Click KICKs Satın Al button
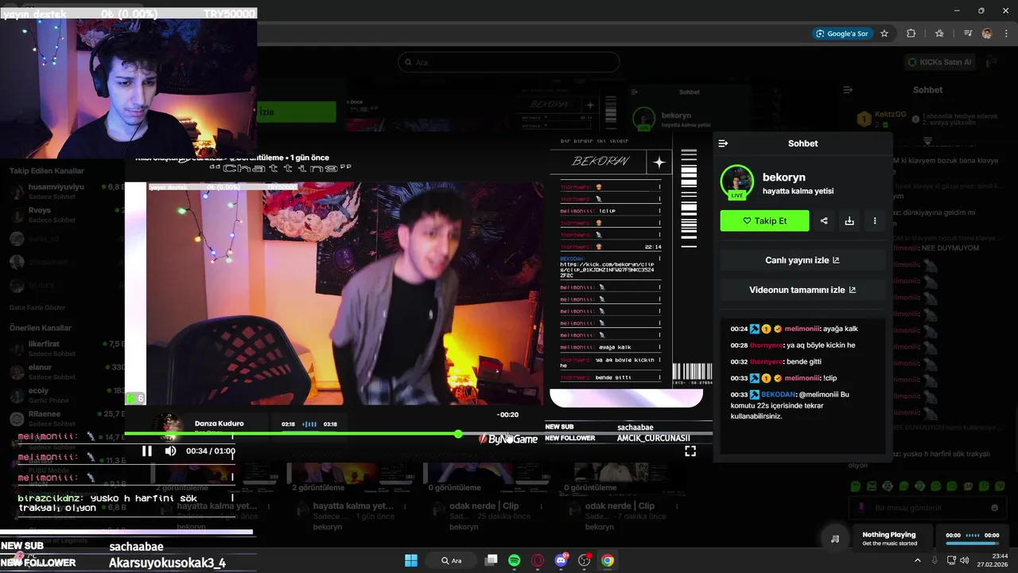 (x=940, y=62)
